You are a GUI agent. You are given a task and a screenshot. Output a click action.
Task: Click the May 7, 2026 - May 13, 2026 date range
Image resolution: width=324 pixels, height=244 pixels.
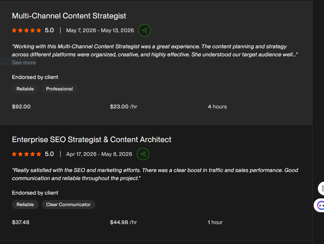click(100, 30)
